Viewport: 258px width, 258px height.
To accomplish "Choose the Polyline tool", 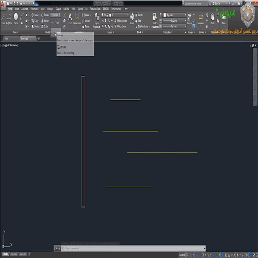I will 9,19.
